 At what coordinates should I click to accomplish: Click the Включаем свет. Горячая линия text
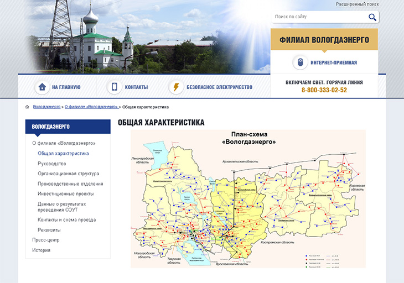point(324,82)
